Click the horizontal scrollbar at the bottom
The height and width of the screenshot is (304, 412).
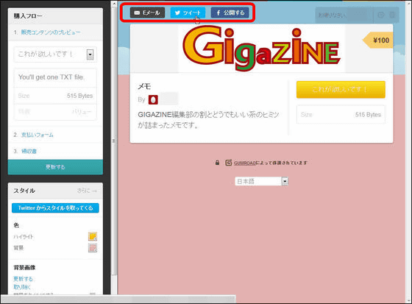[x=118, y=299]
